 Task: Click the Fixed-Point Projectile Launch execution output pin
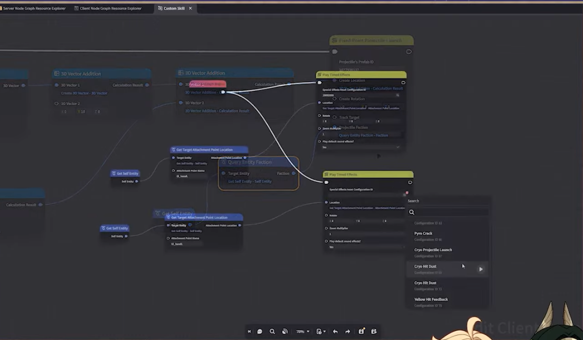click(409, 52)
